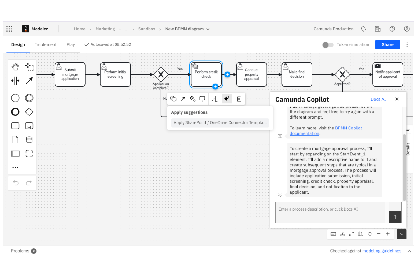The width and height of the screenshot is (414, 276).
Task: Zoom out of the diagram
Action: tap(379, 234)
